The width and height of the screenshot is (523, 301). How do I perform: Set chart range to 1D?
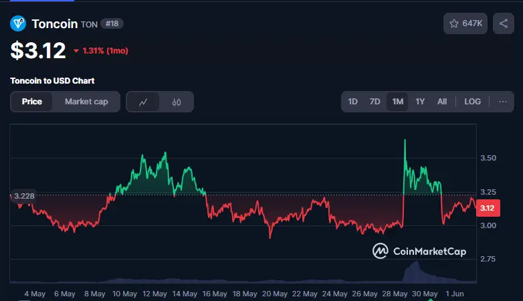click(x=352, y=102)
